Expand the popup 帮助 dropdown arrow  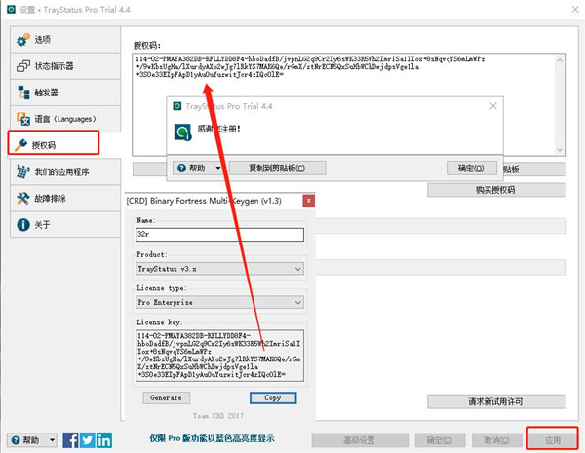(x=217, y=169)
